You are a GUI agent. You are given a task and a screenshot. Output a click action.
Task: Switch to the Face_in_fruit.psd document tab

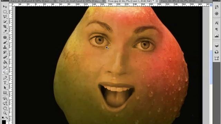[33, 1]
